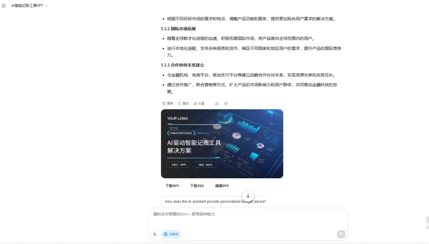Click 下载PPT to download the slides
Screen dimensions: 429x244
pos(172,186)
